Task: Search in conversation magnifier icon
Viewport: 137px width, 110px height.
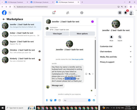Action: click(x=120, y=37)
